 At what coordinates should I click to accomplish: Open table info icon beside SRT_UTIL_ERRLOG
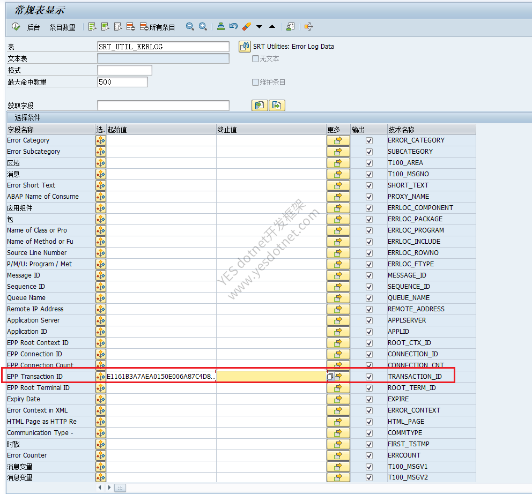click(x=245, y=47)
